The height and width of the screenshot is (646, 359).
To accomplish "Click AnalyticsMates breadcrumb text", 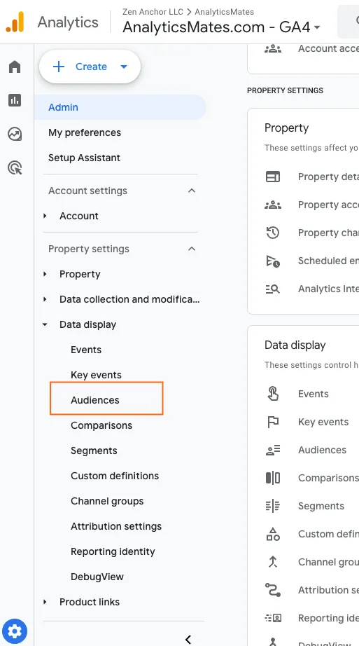I will 225,12.
